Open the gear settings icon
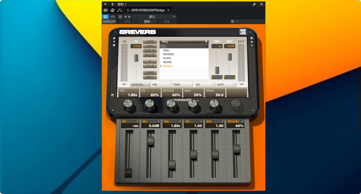The height and width of the screenshot is (194, 361). [233, 22]
